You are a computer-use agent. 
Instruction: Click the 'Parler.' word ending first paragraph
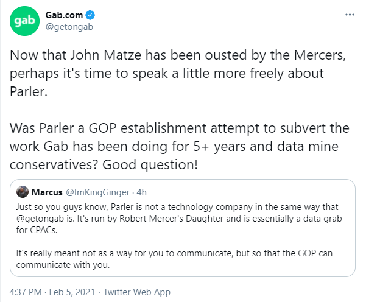(x=29, y=91)
